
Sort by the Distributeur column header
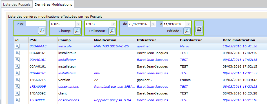point(201,40)
